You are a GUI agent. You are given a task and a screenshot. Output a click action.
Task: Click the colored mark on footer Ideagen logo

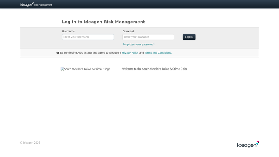pos(258,143)
